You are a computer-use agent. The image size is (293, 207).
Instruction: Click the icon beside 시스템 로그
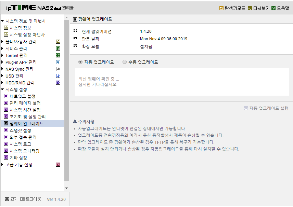(x=6, y=144)
